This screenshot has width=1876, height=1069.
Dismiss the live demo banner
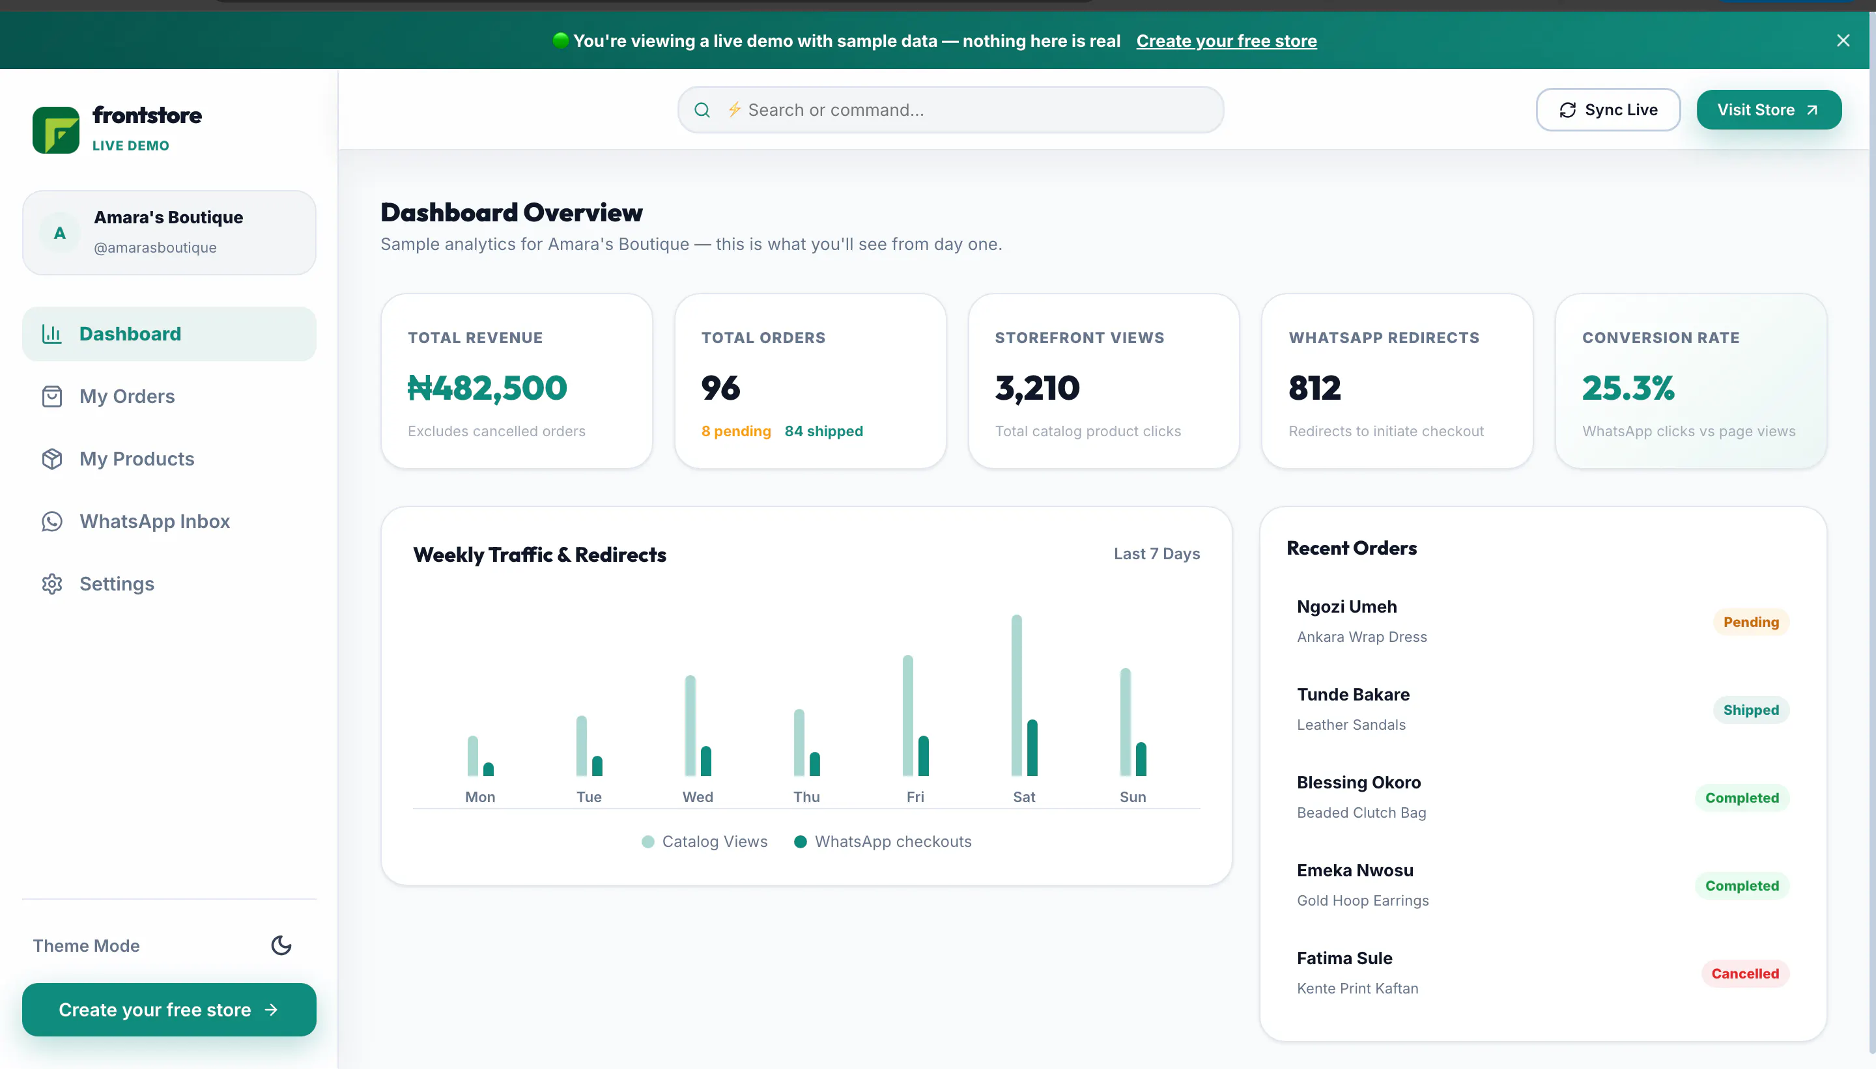click(1843, 40)
